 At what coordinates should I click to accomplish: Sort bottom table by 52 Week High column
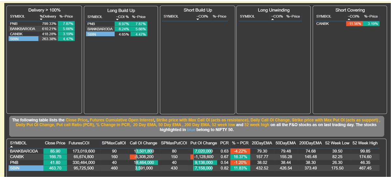point(365,143)
